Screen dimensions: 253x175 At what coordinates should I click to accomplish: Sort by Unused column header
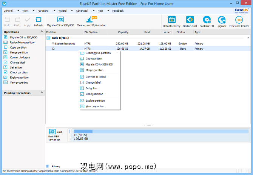pyautogui.click(x=162, y=32)
